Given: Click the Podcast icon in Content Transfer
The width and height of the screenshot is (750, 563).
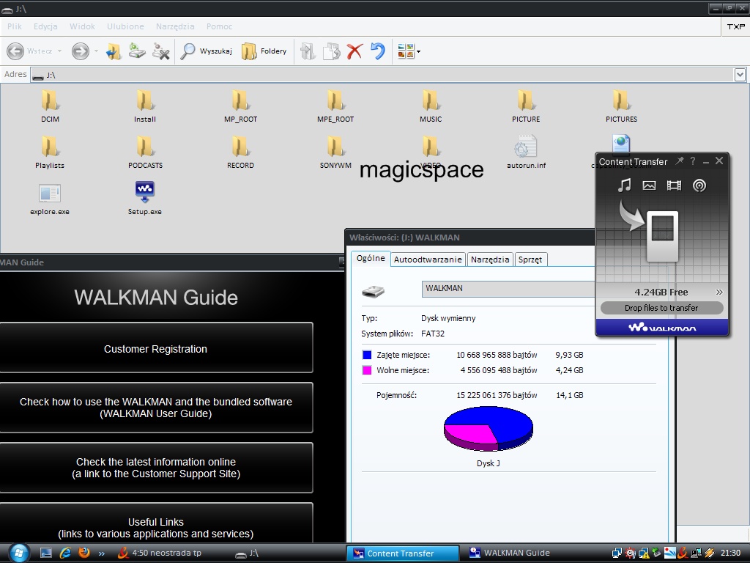Looking at the screenshot, I should click(x=699, y=185).
